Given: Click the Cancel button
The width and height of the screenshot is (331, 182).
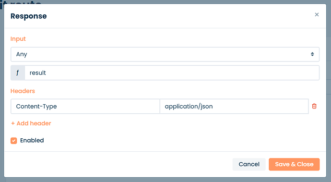Looking at the screenshot, I should point(249,164).
